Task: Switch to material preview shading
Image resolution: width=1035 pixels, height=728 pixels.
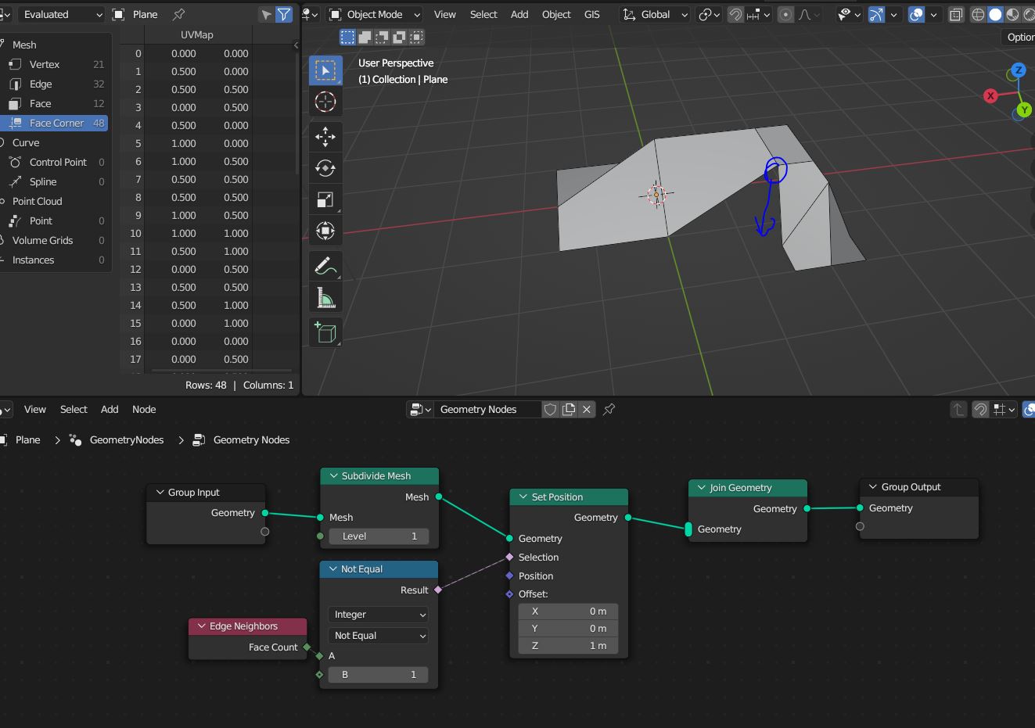Action: point(1012,14)
